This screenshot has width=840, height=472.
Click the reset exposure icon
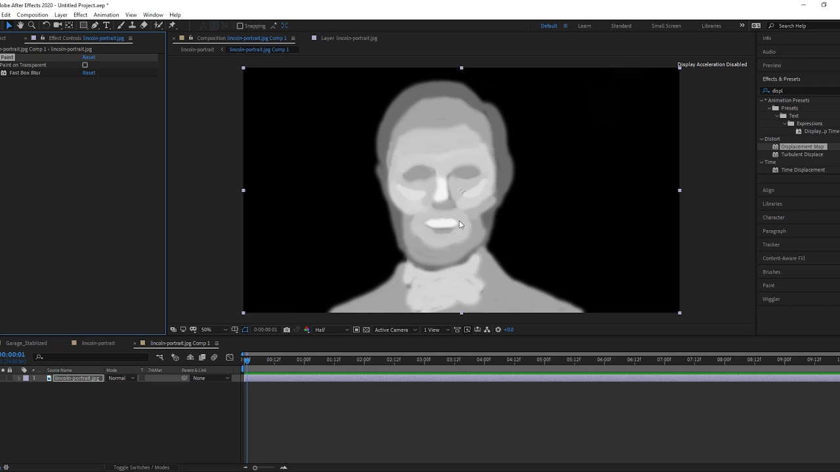(x=498, y=330)
